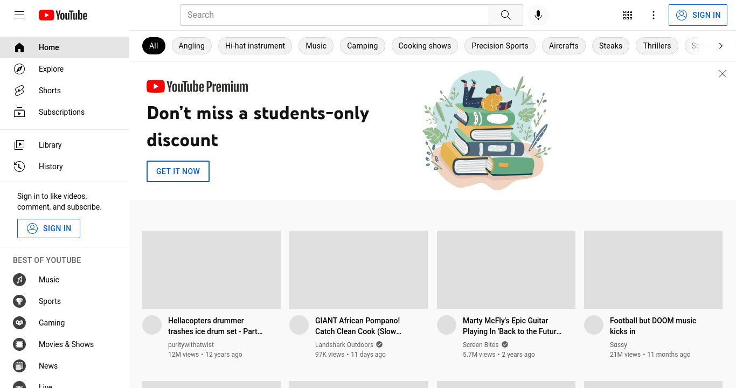Select the Music filter chip
736x388 pixels.
click(316, 46)
